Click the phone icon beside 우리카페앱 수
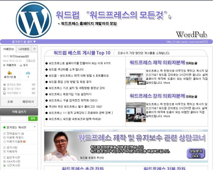 point(5,93)
